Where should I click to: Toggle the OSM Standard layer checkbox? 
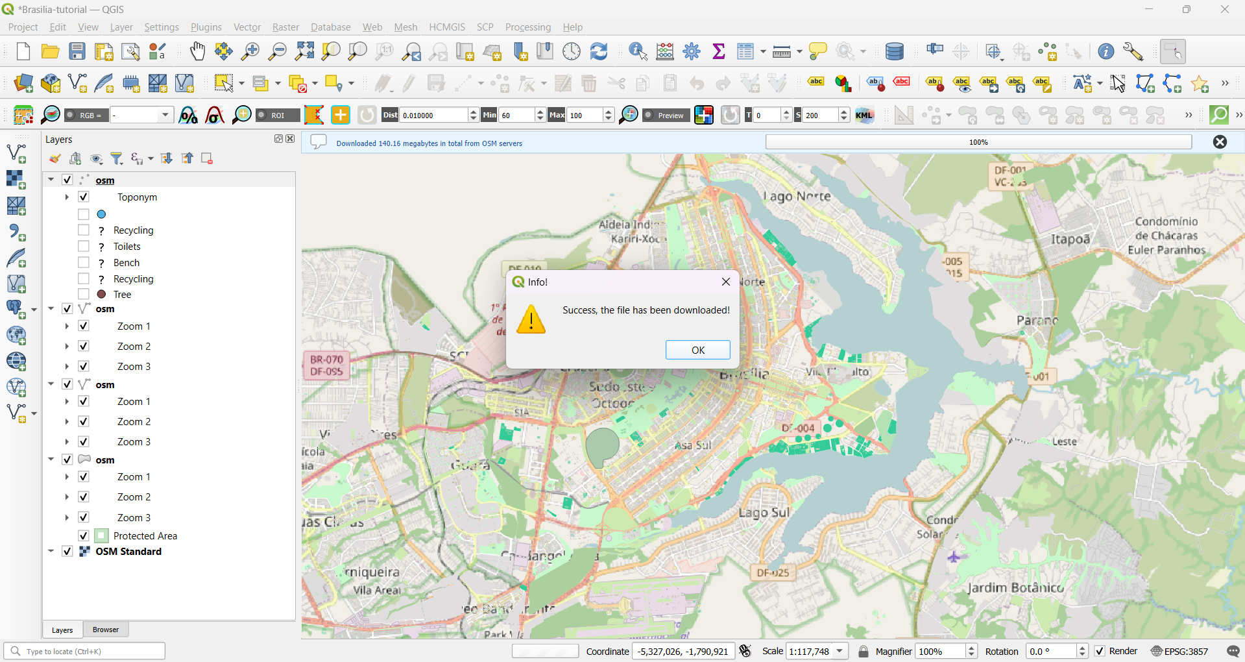(67, 551)
